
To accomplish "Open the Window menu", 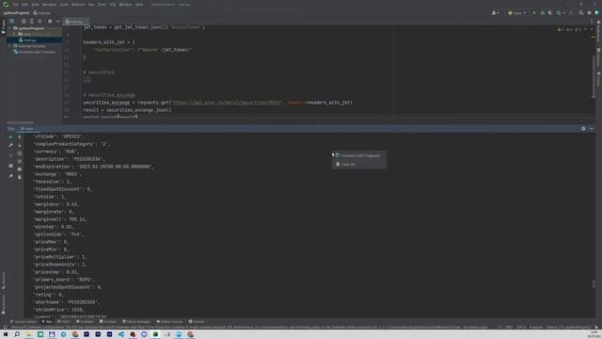I will click(x=125, y=5).
